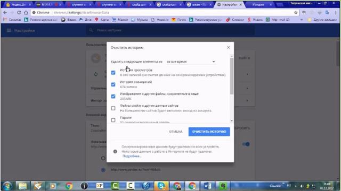Viewport: 341px width, 191px height.
Task: Bookmark this page with the star icon
Action: (296, 13)
